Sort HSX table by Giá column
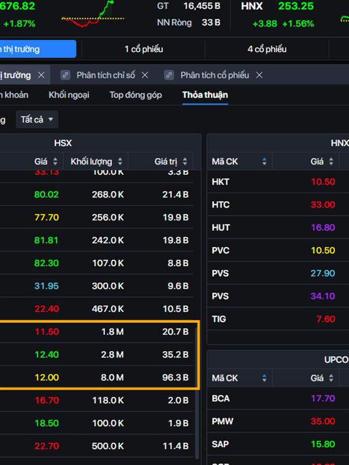Screen dimensions: 349x465 (55, 162)
